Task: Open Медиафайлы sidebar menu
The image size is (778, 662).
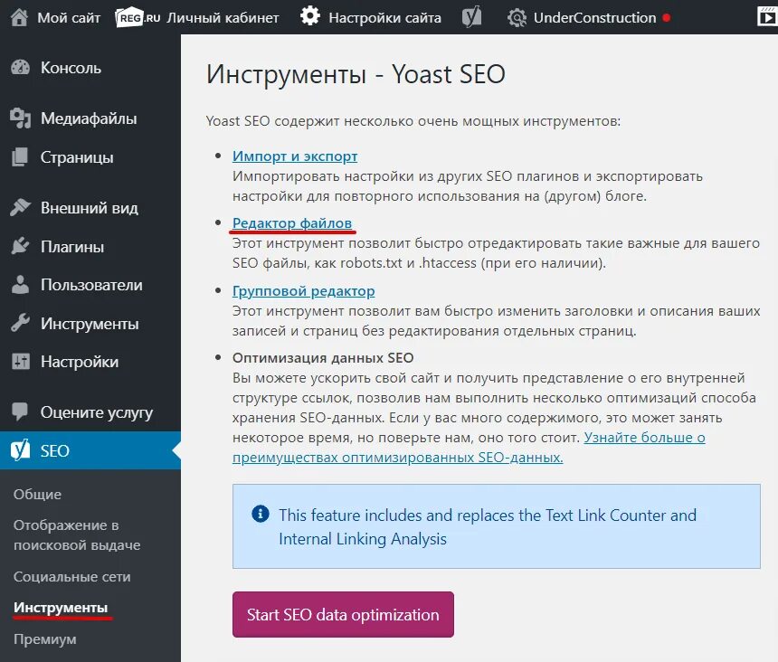Action: pos(89,118)
